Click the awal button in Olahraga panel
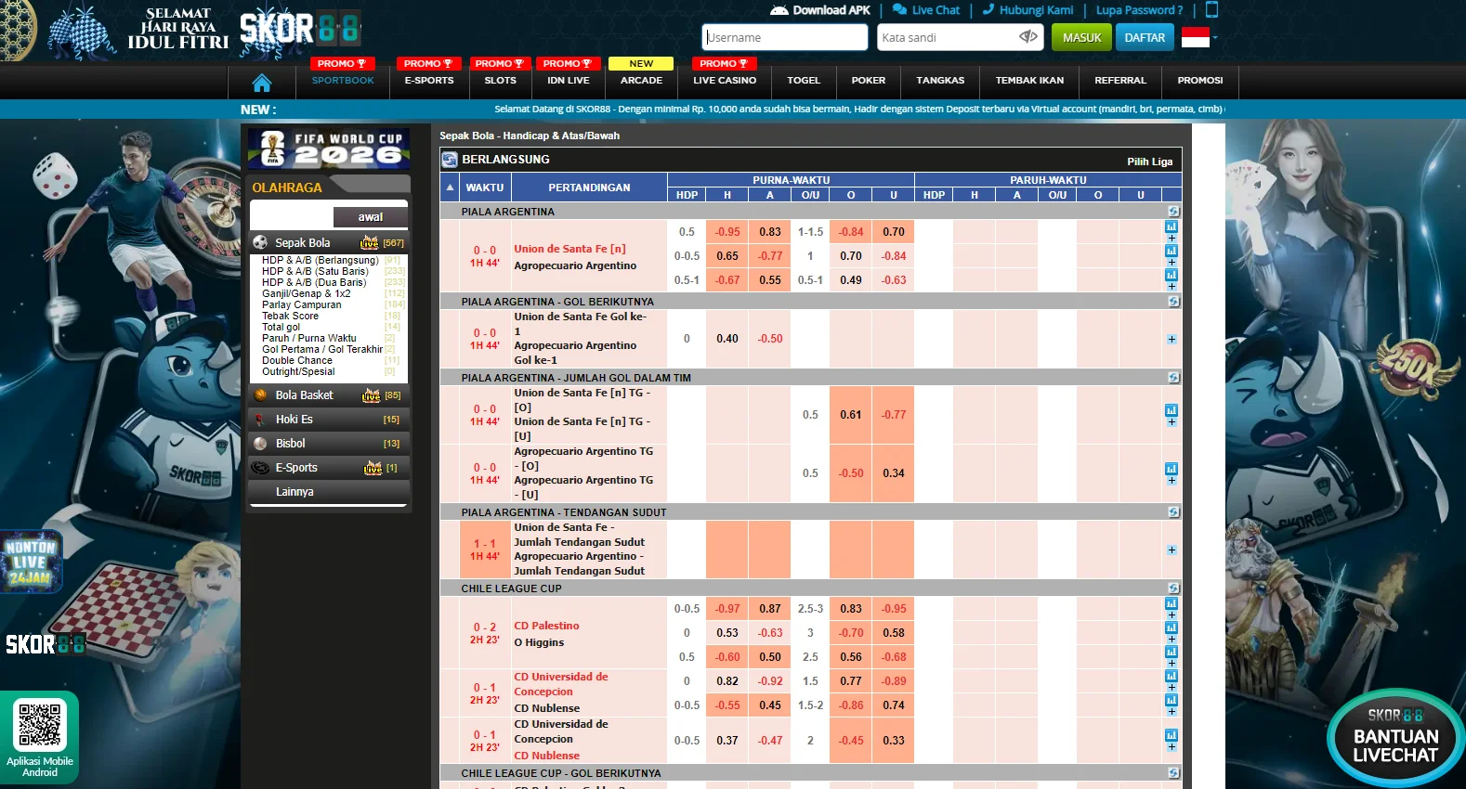This screenshot has width=1466, height=789. coord(370,217)
